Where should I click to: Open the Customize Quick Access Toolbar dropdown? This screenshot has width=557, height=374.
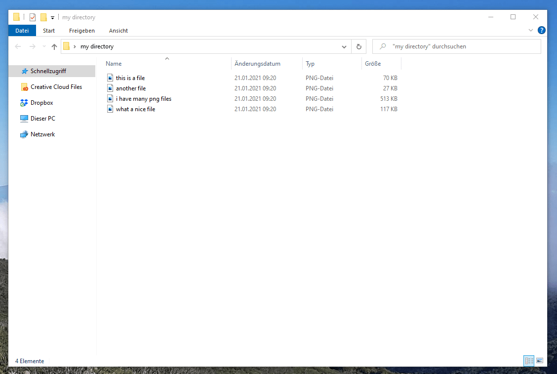pyautogui.click(x=52, y=17)
